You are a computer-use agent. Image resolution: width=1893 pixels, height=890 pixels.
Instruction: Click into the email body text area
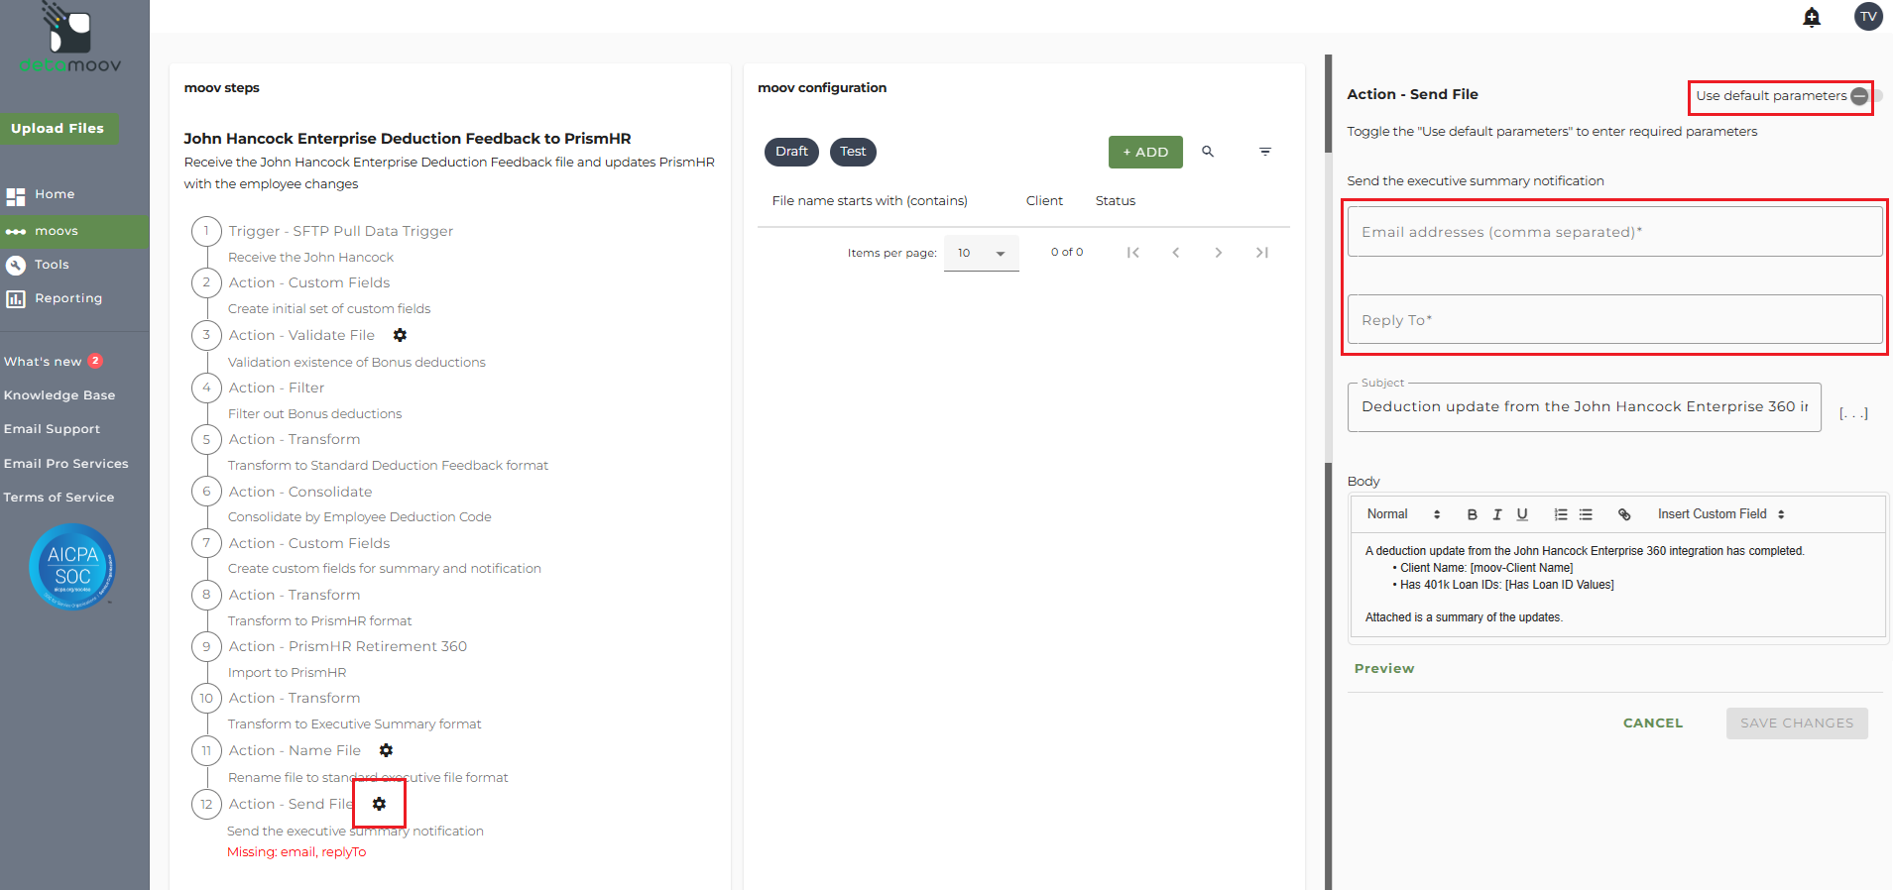[x=1617, y=585]
